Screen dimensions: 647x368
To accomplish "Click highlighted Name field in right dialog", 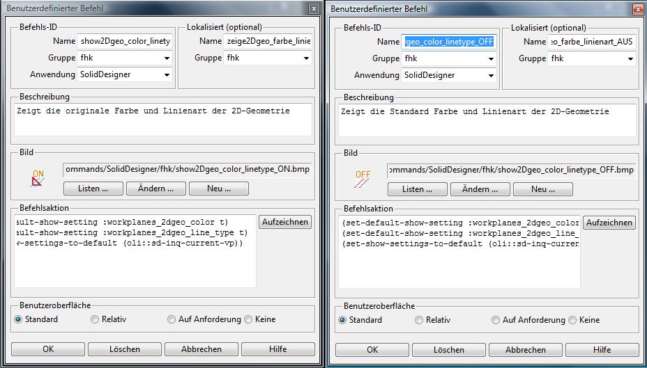I will 448,42.
